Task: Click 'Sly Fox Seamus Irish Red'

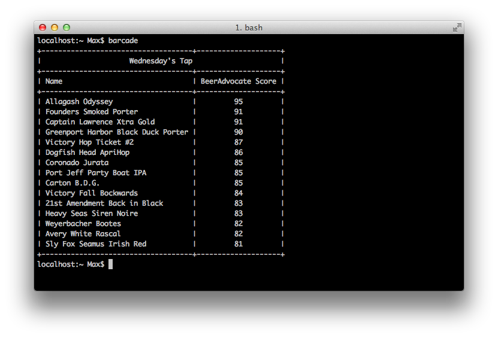Action: (x=96, y=244)
